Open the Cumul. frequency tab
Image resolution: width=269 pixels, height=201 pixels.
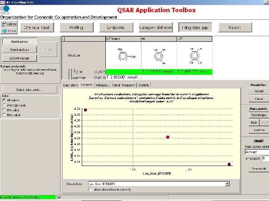tap(124, 85)
